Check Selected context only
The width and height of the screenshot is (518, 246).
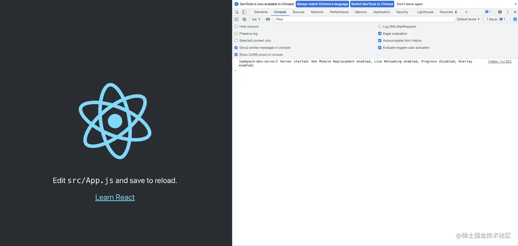pos(236,41)
